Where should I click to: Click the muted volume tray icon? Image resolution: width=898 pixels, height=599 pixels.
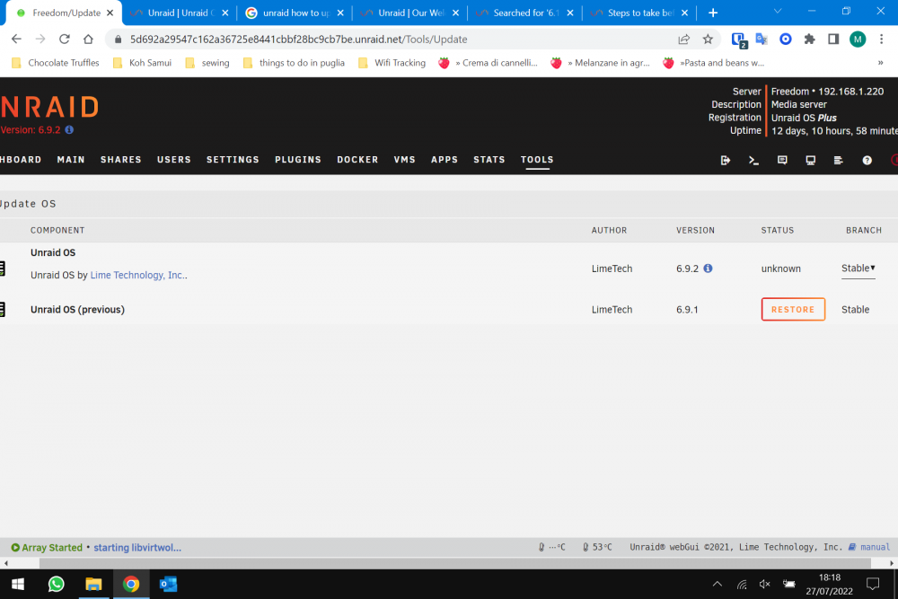click(x=764, y=584)
